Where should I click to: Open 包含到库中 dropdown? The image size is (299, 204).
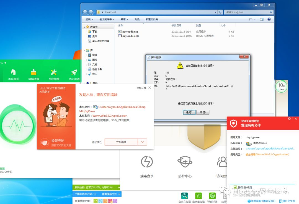(x=107, y=19)
